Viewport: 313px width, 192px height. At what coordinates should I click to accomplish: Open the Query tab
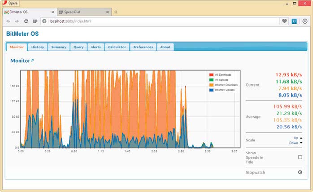tap(78, 47)
